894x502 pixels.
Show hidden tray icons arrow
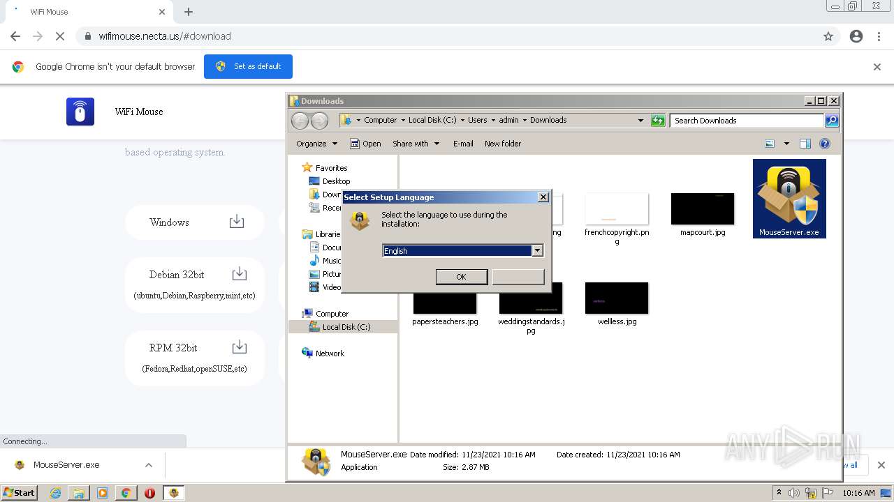pos(779,493)
